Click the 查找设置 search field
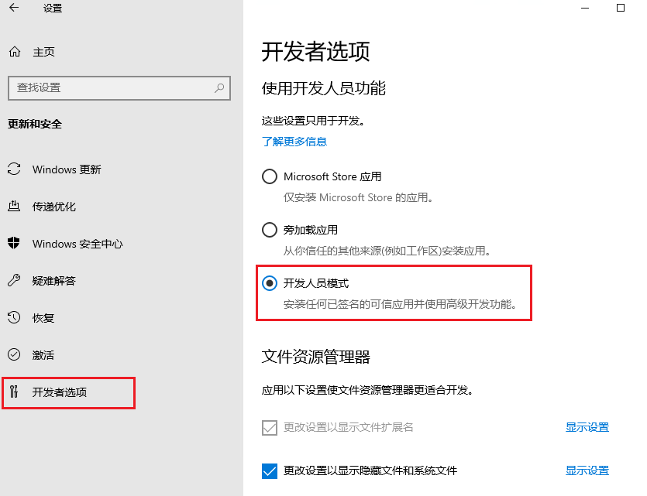647x496 pixels. (x=108, y=87)
